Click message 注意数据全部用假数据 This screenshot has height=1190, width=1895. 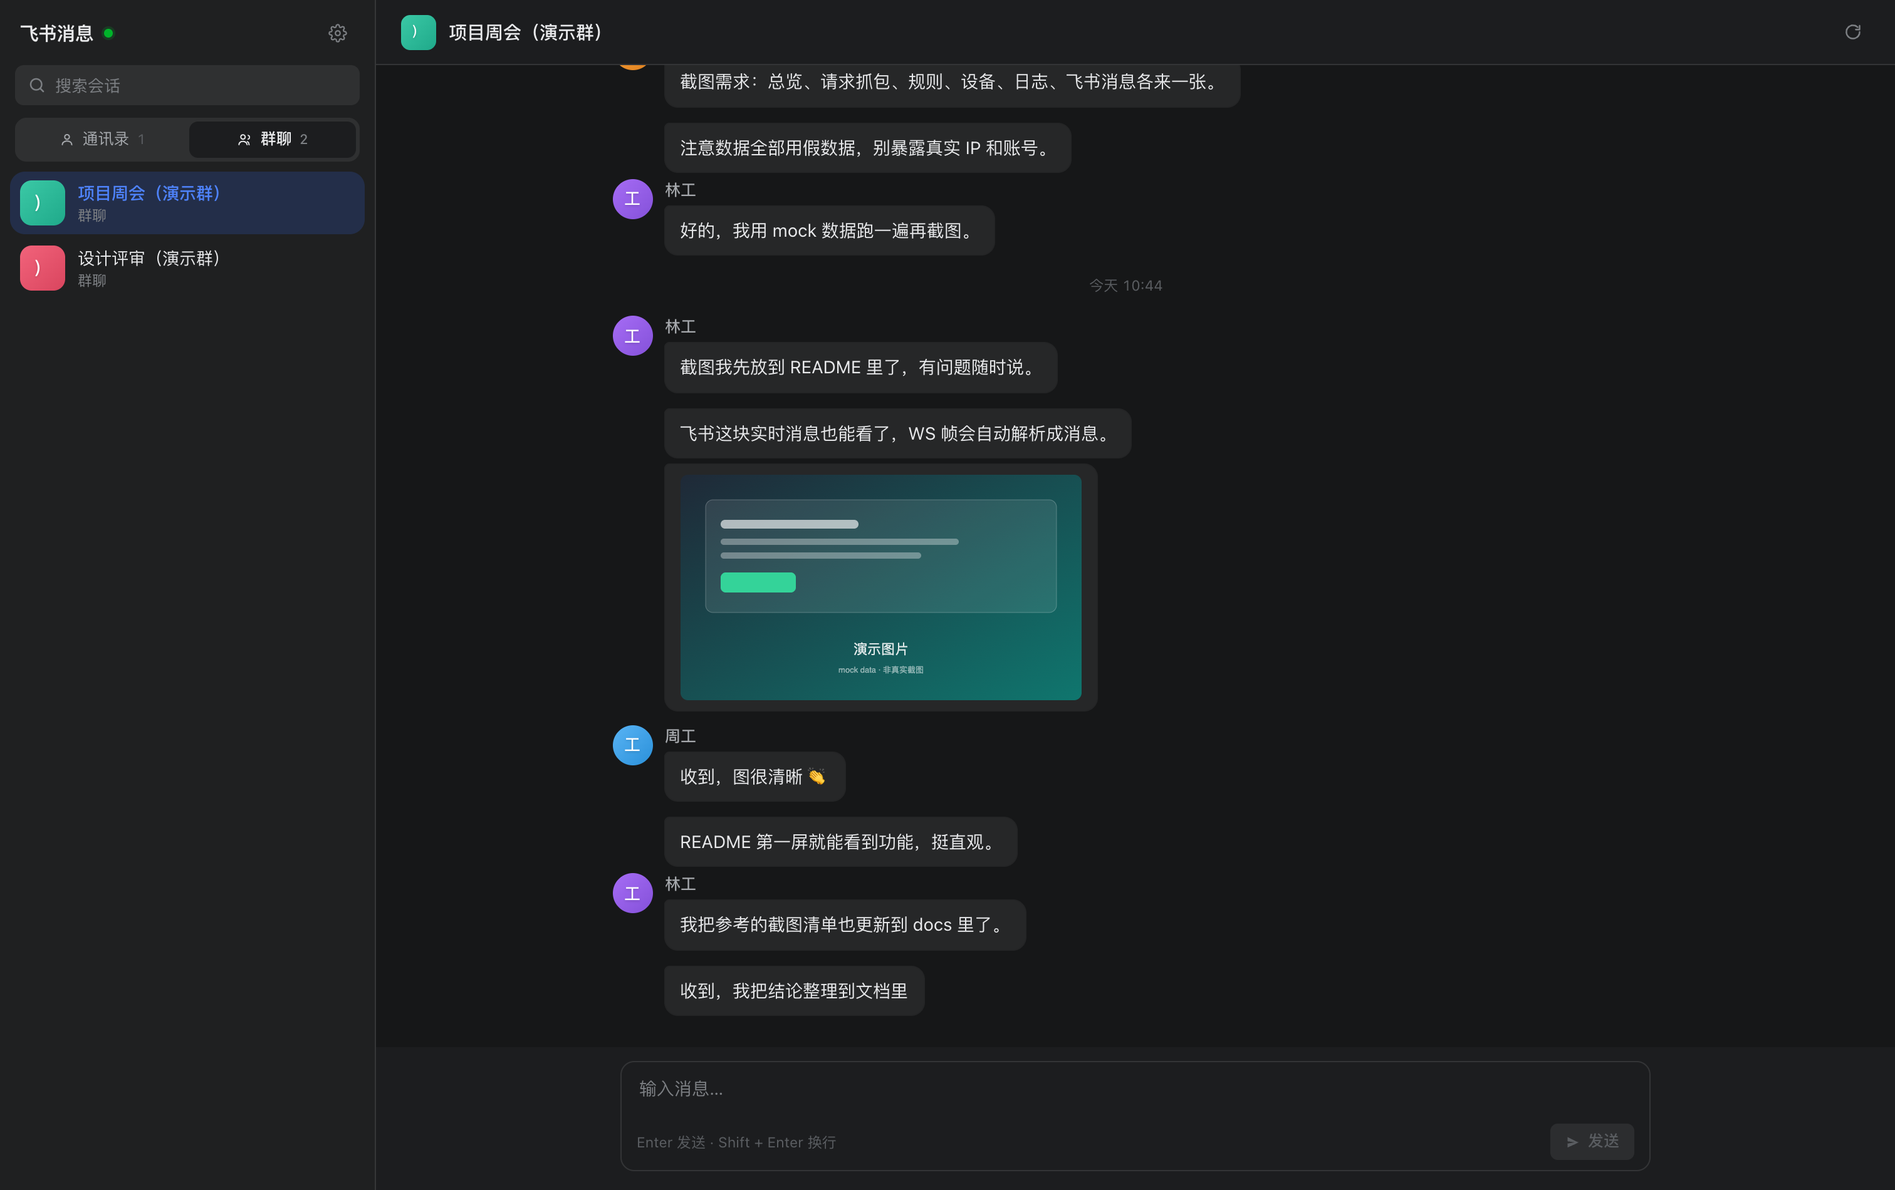click(867, 148)
